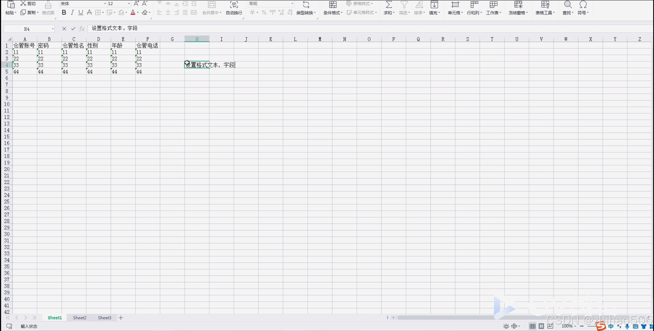Image resolution: width=654 pixels, height=331 pixels.
Task: Switch to the Sheet2 tab
Action: pos(80,318)
